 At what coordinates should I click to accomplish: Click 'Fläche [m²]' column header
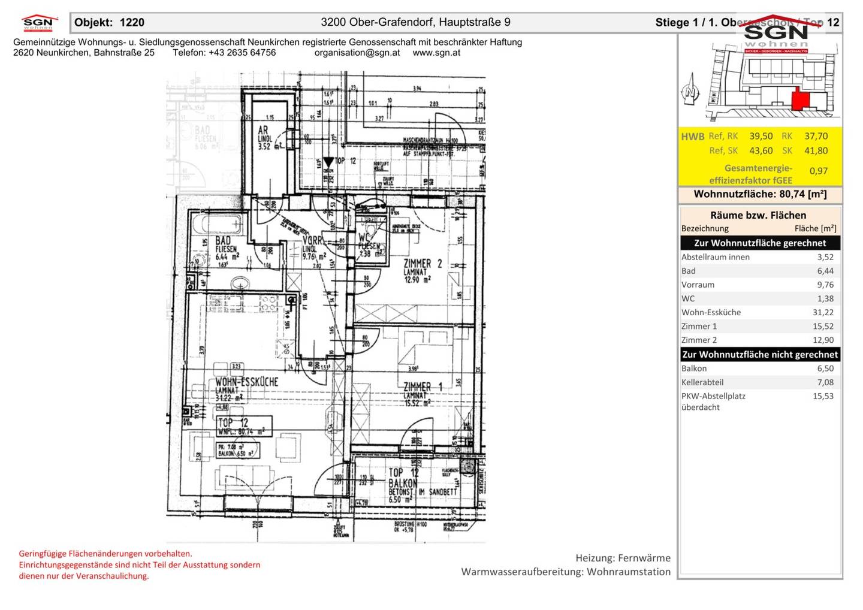(815, 228)
